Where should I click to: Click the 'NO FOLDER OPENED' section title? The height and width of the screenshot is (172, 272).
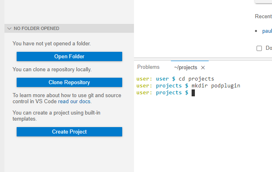(37, 29)
